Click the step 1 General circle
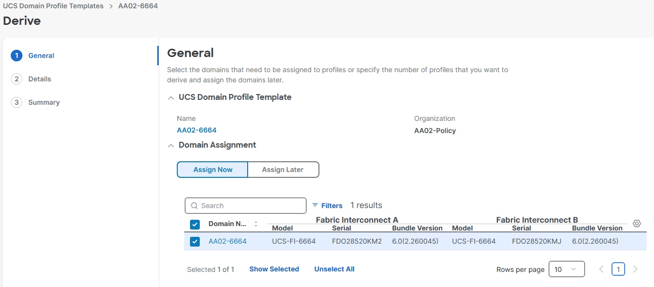Image resolution: width=654 pixels, height=287 pixels. pos(17,56)
